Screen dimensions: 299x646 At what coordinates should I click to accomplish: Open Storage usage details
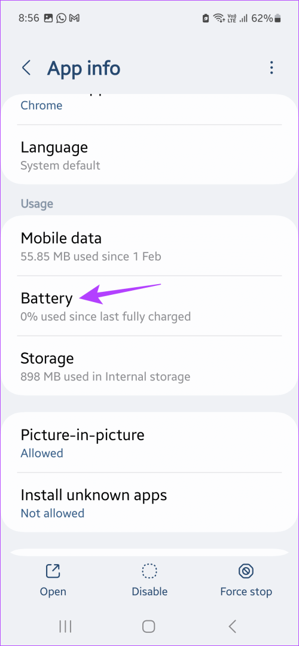[x=149, y=365]
